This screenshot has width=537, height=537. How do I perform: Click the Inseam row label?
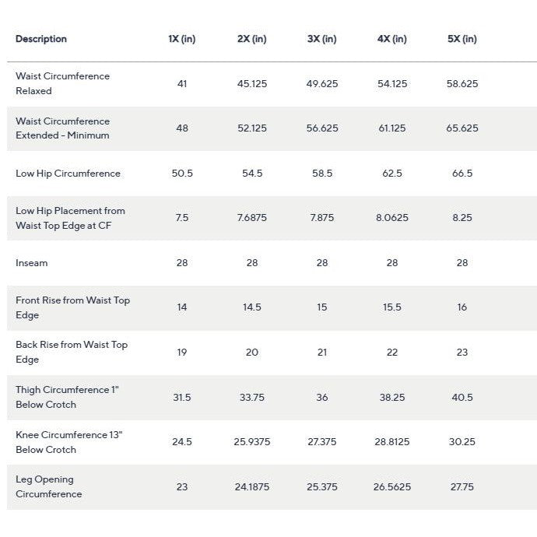[x=31, y=263]
